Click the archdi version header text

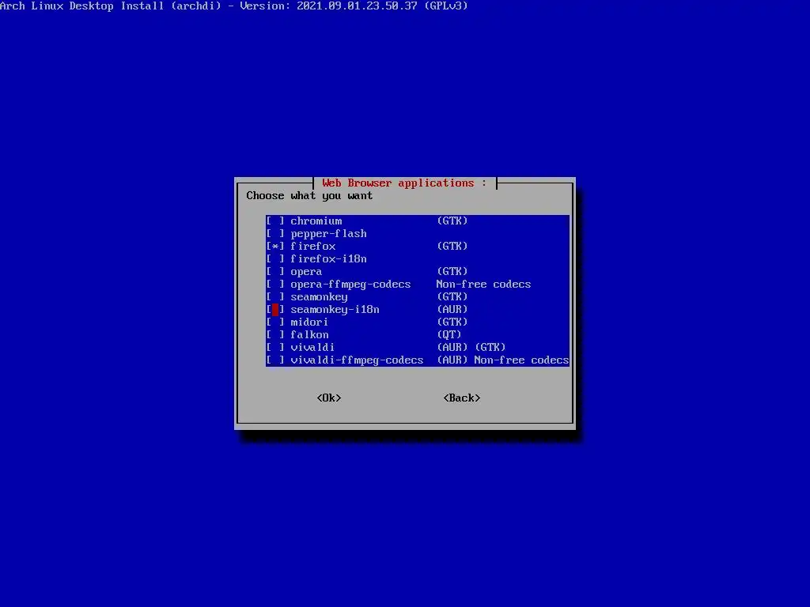[x=233, y=6]
